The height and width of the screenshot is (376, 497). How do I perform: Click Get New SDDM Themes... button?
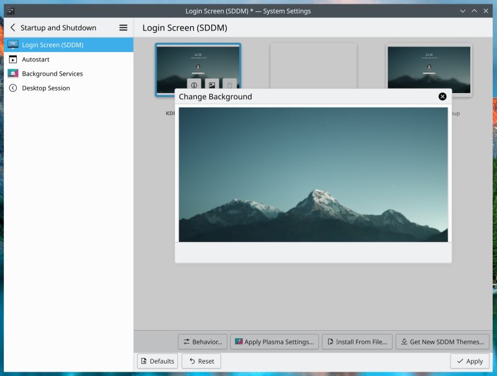point(442,342)
